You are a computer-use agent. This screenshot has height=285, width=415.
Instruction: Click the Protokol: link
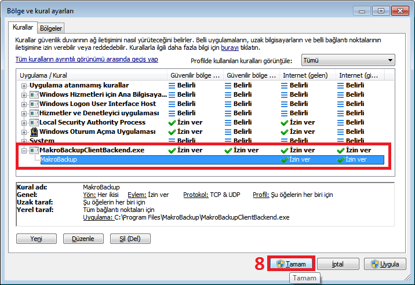tap(196, 195)
